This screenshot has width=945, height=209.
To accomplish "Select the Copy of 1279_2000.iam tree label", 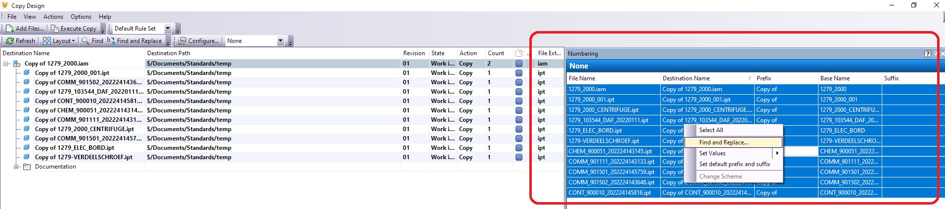I will tap(56, 64).
